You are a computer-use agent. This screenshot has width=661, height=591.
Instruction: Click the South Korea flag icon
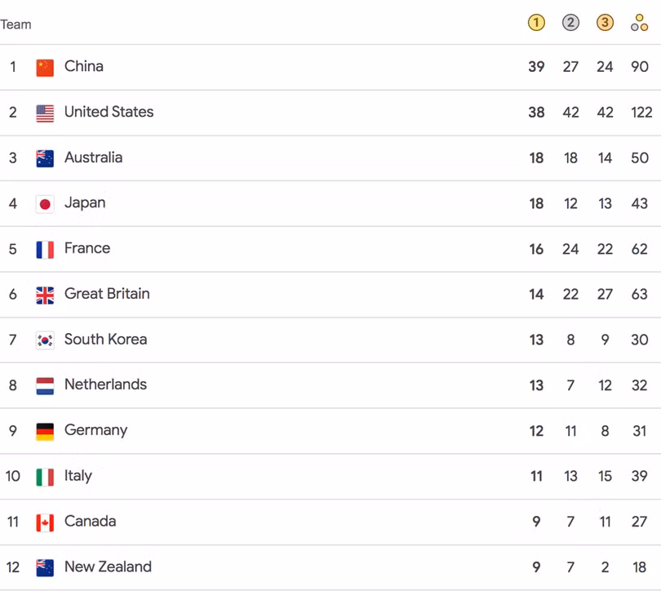[45, 339]
